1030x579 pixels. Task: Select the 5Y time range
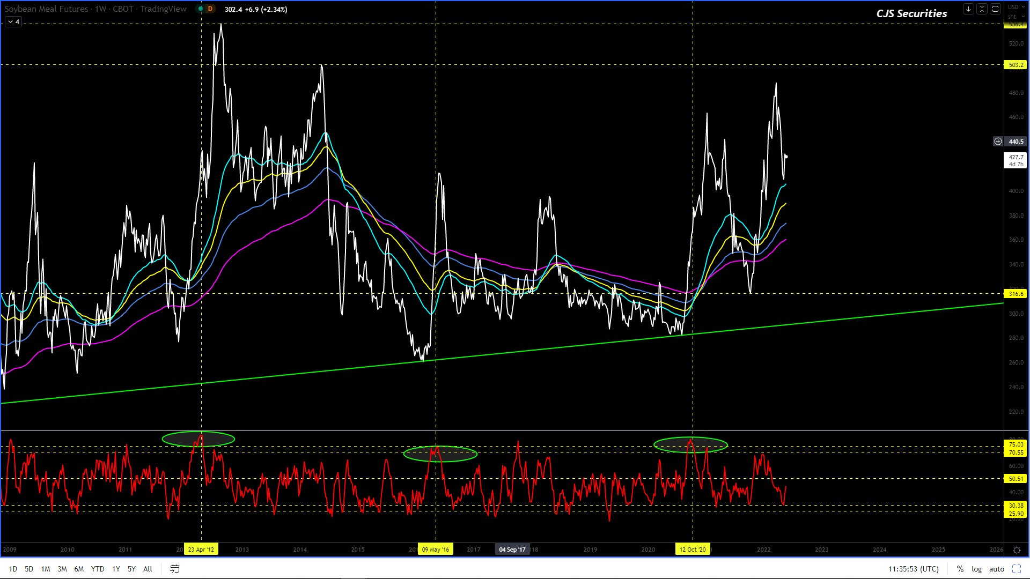coord(131,569)
